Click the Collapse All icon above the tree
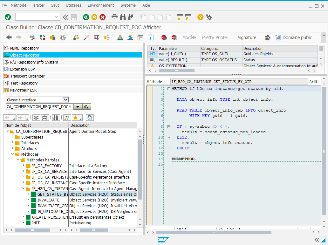Screen dimensions: 328x245 [44, 118]
